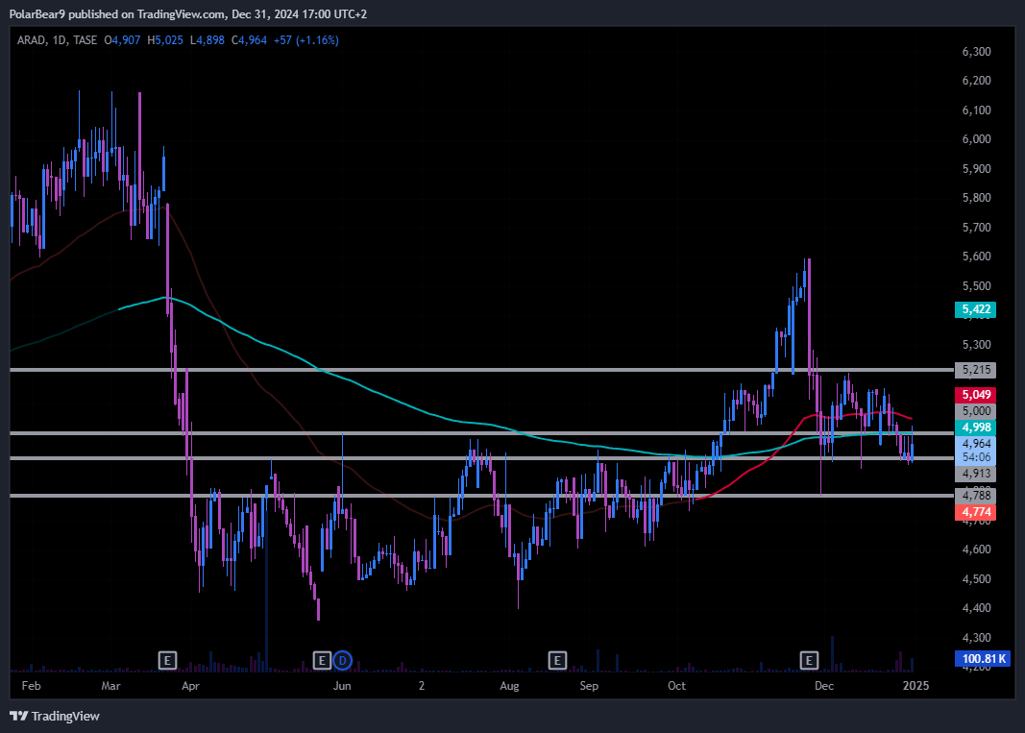
Task: Click the high value H5,025
Action: [165, 40]
